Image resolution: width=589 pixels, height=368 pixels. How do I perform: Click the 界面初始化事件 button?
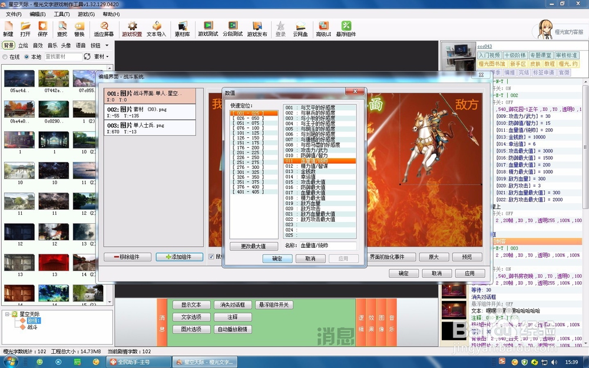pyautogui.click(x=387, y=257)
